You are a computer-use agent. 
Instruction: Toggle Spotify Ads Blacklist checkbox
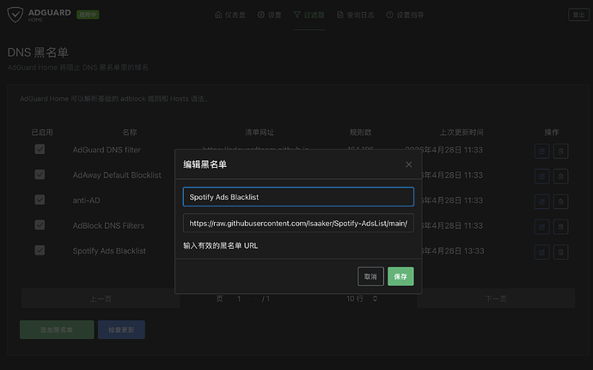pyautogui.click(x=40, y=250)
